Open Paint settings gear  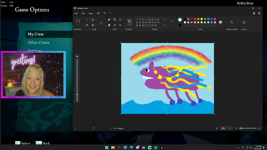tap(259, 13)
